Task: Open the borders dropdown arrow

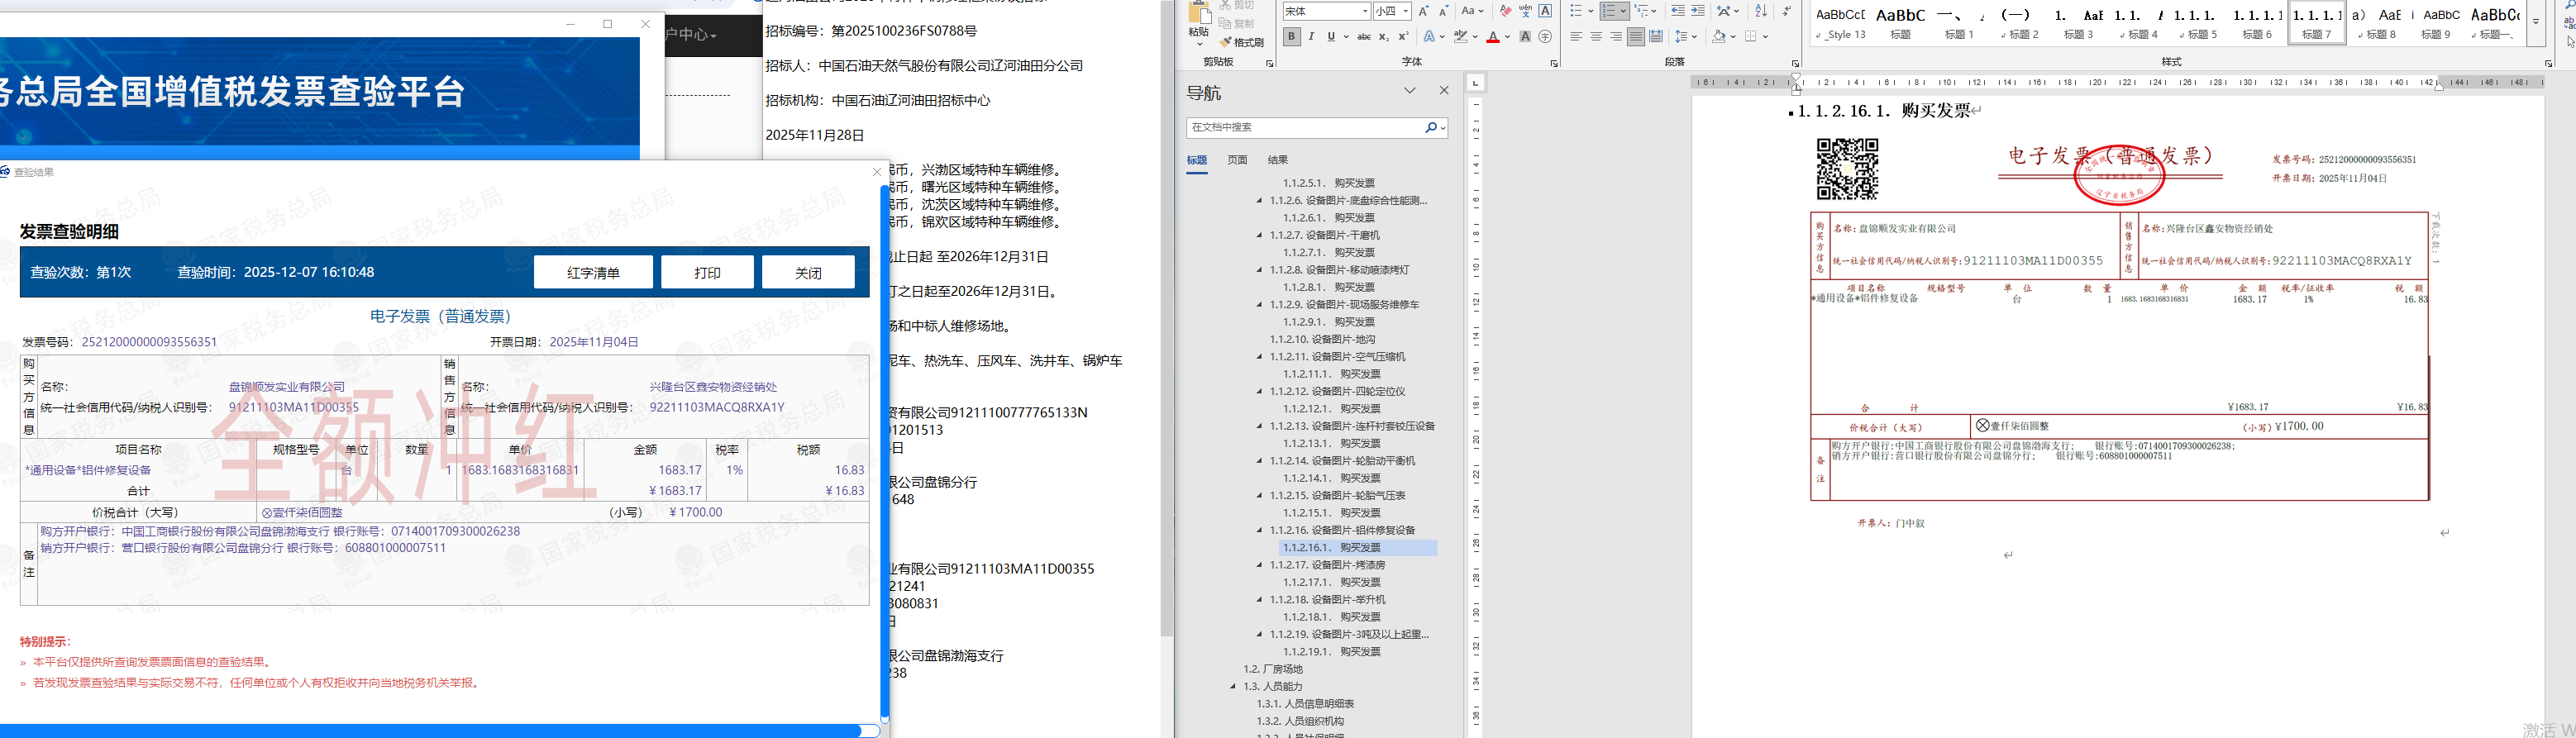Action: point(1765,36)
